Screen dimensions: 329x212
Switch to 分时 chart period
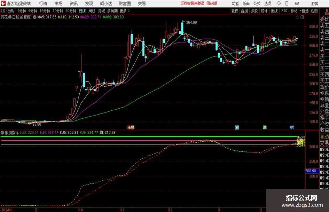[x=11, y=11]
